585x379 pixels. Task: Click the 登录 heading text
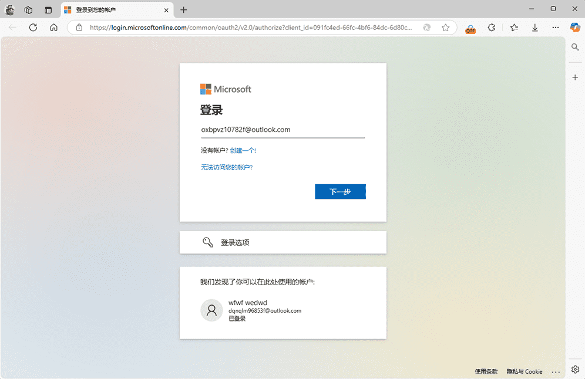point(211,110)
